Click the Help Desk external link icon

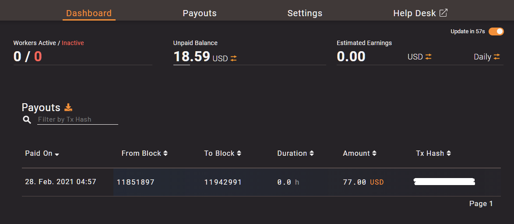coord(444,13)
